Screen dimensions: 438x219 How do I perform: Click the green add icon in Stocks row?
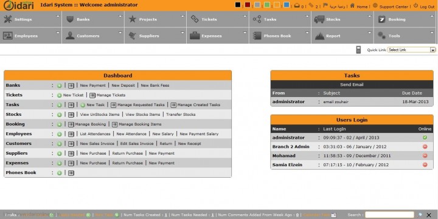[59, 115]
